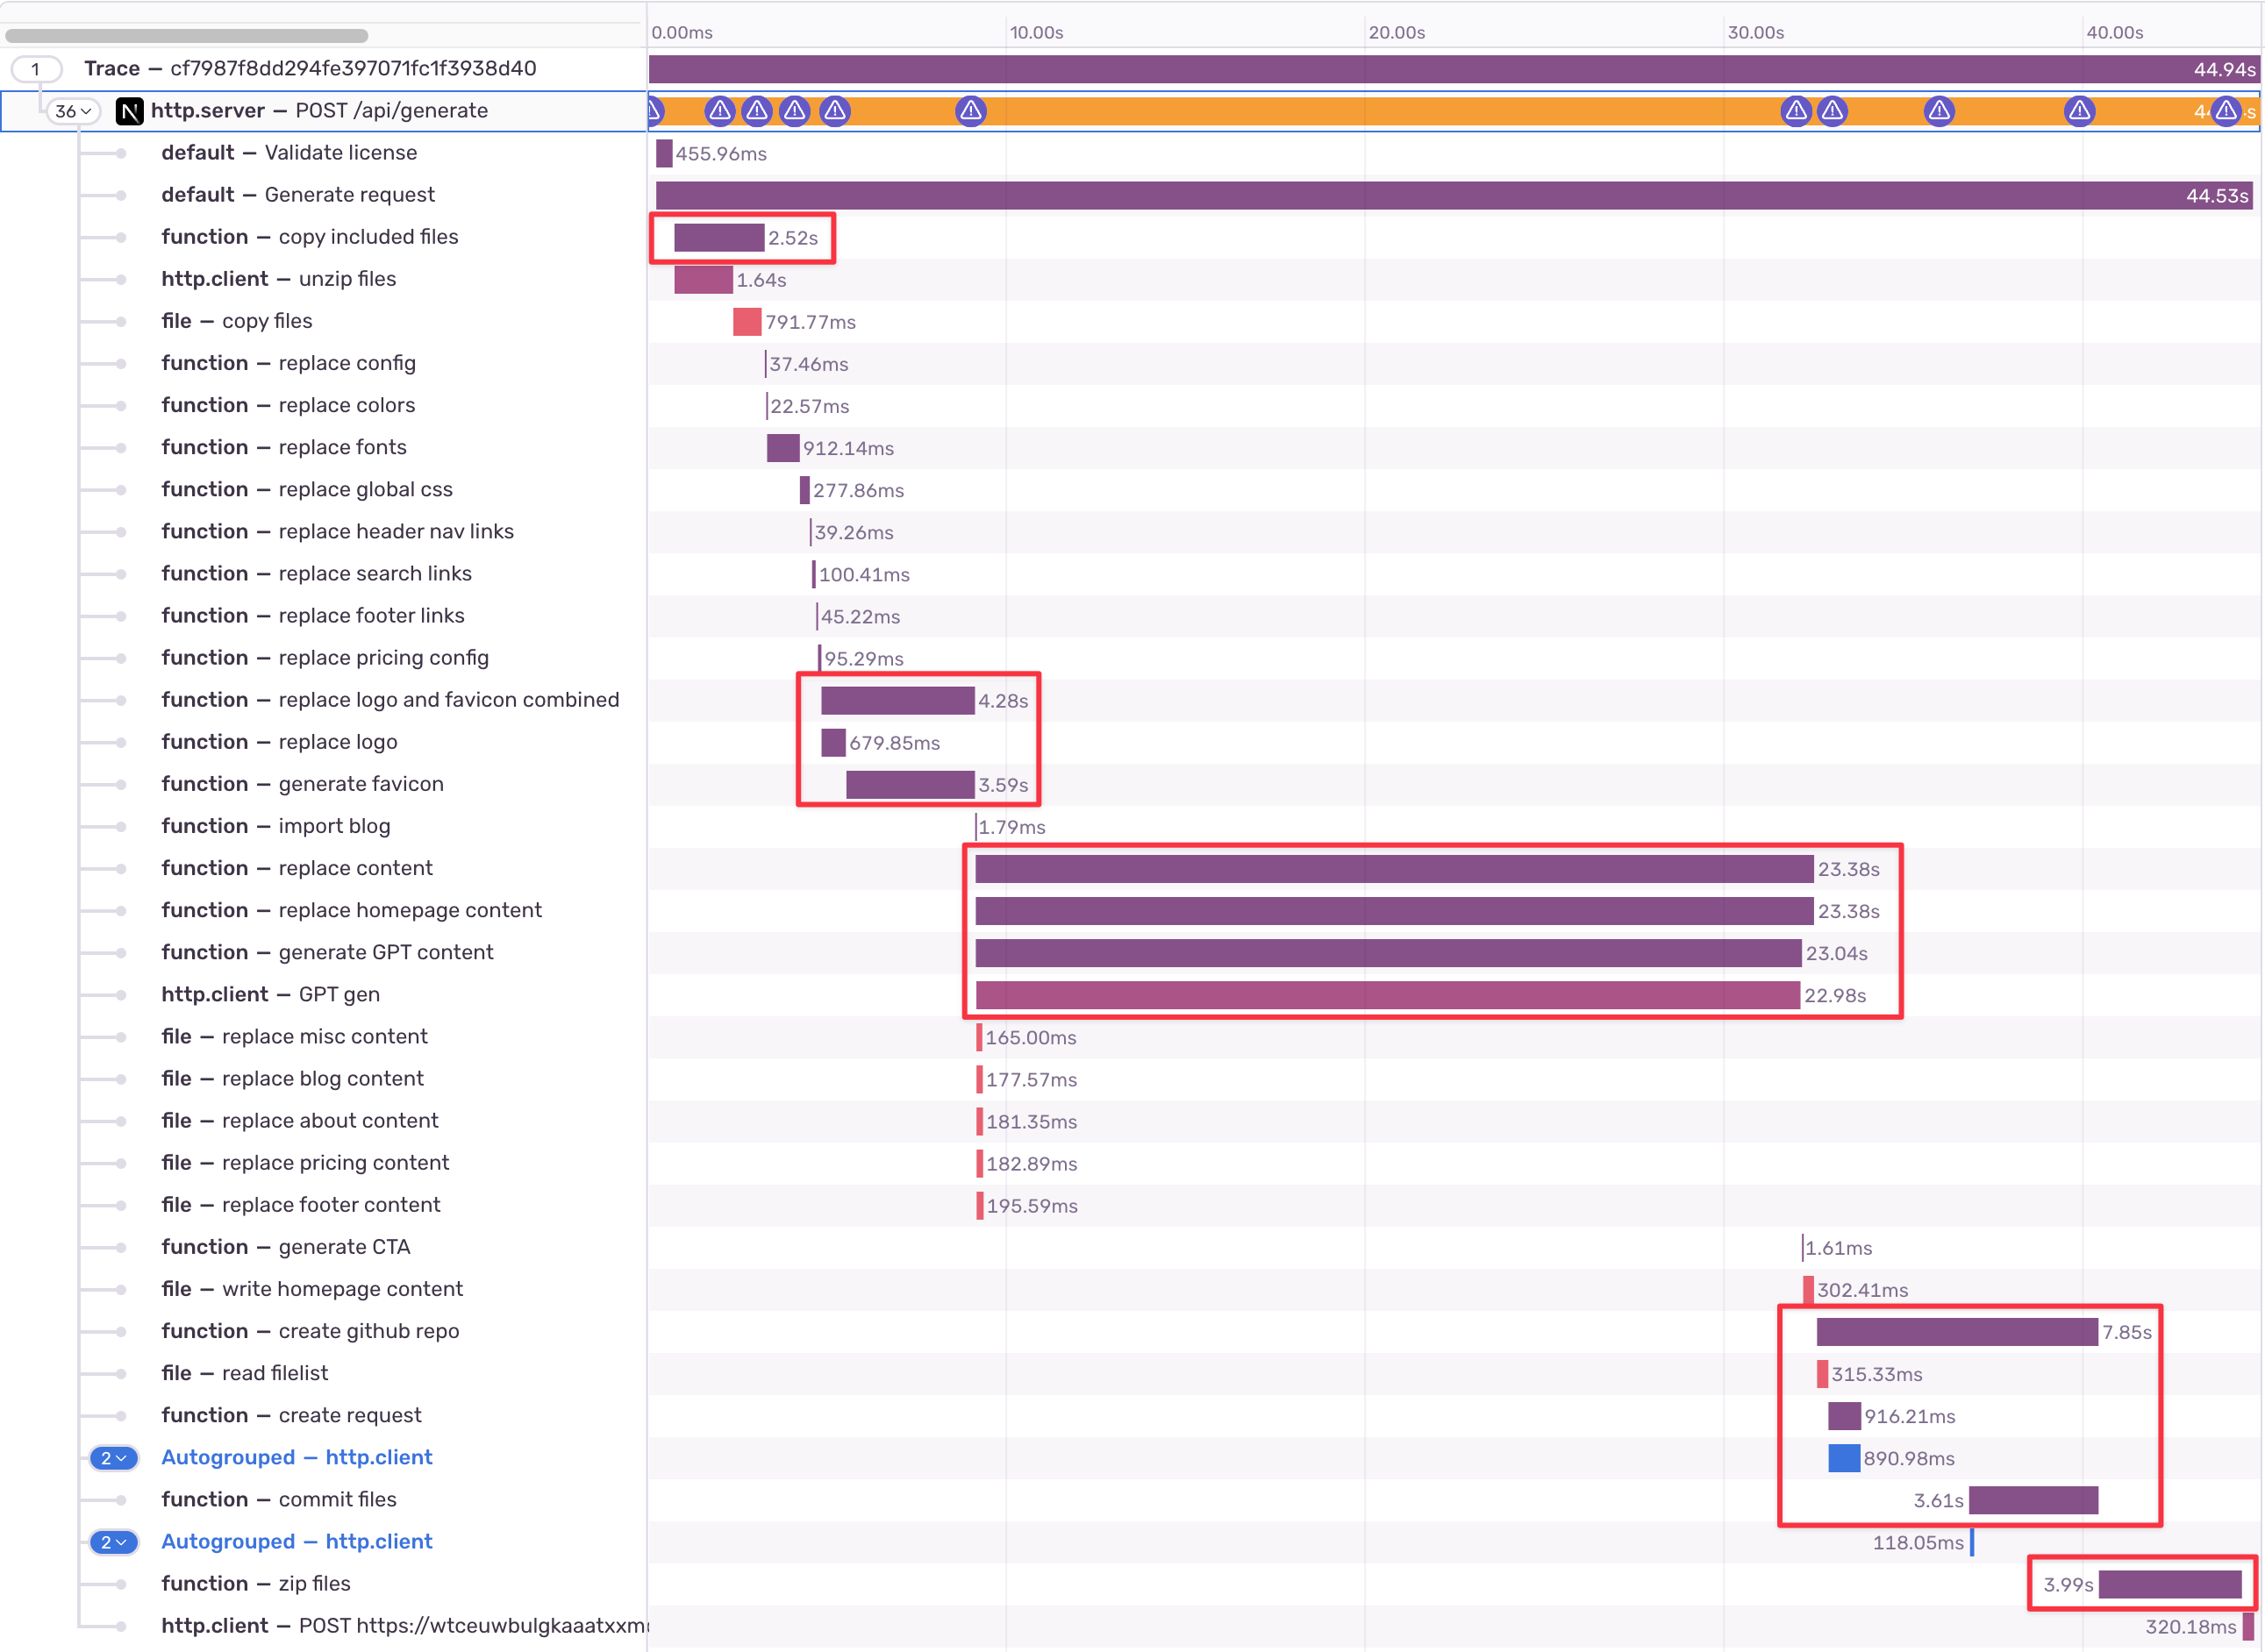The height and width of the screenshot is (1652, 2265).
Task: Click the blue 890.98ms autogrouped span bar
Action: [x=1843, y=1458]
